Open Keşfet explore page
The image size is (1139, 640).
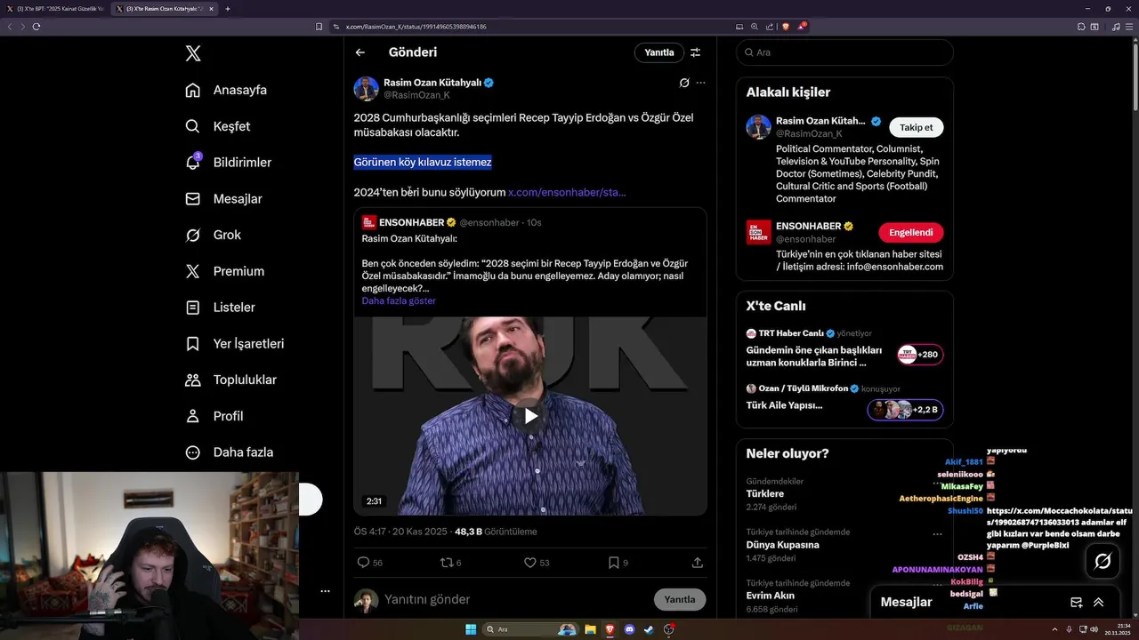(217, 126)
